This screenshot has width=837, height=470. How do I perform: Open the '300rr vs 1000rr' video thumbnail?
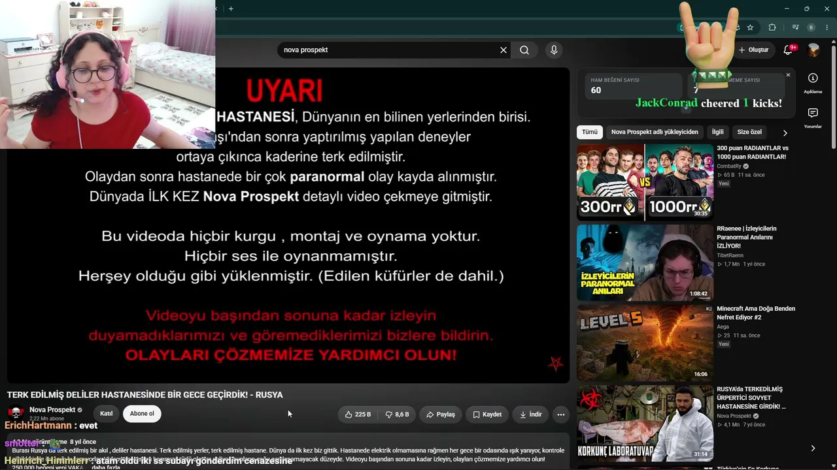645,182
